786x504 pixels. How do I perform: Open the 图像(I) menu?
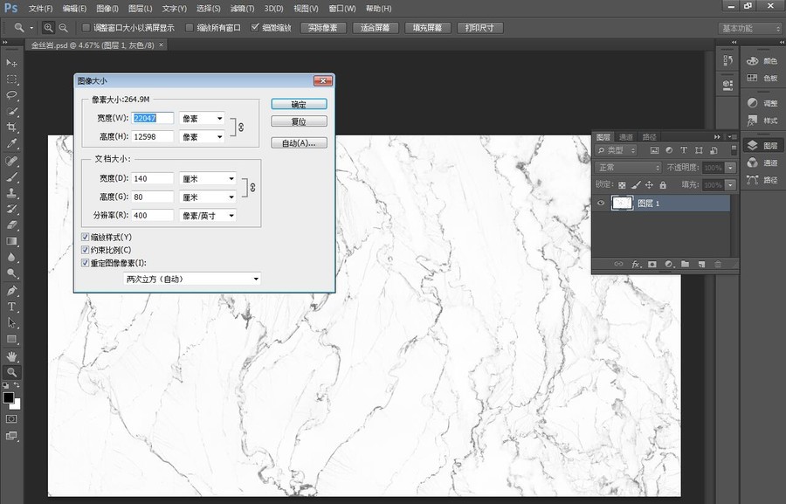107,9
